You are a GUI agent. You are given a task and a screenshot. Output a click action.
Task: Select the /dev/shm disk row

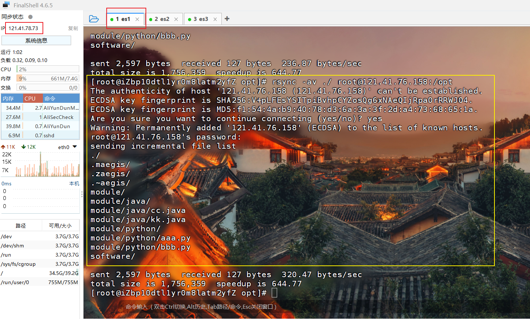pos(40,246)
